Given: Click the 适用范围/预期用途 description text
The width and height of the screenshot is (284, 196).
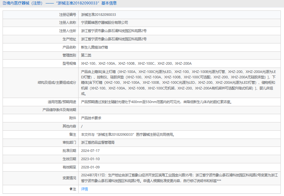Looking at the screenshot, I should point(156,102).
